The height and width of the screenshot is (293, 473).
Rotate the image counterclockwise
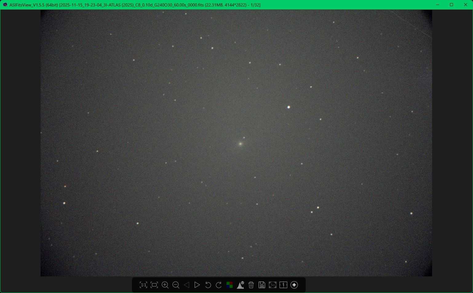(208, 285)
